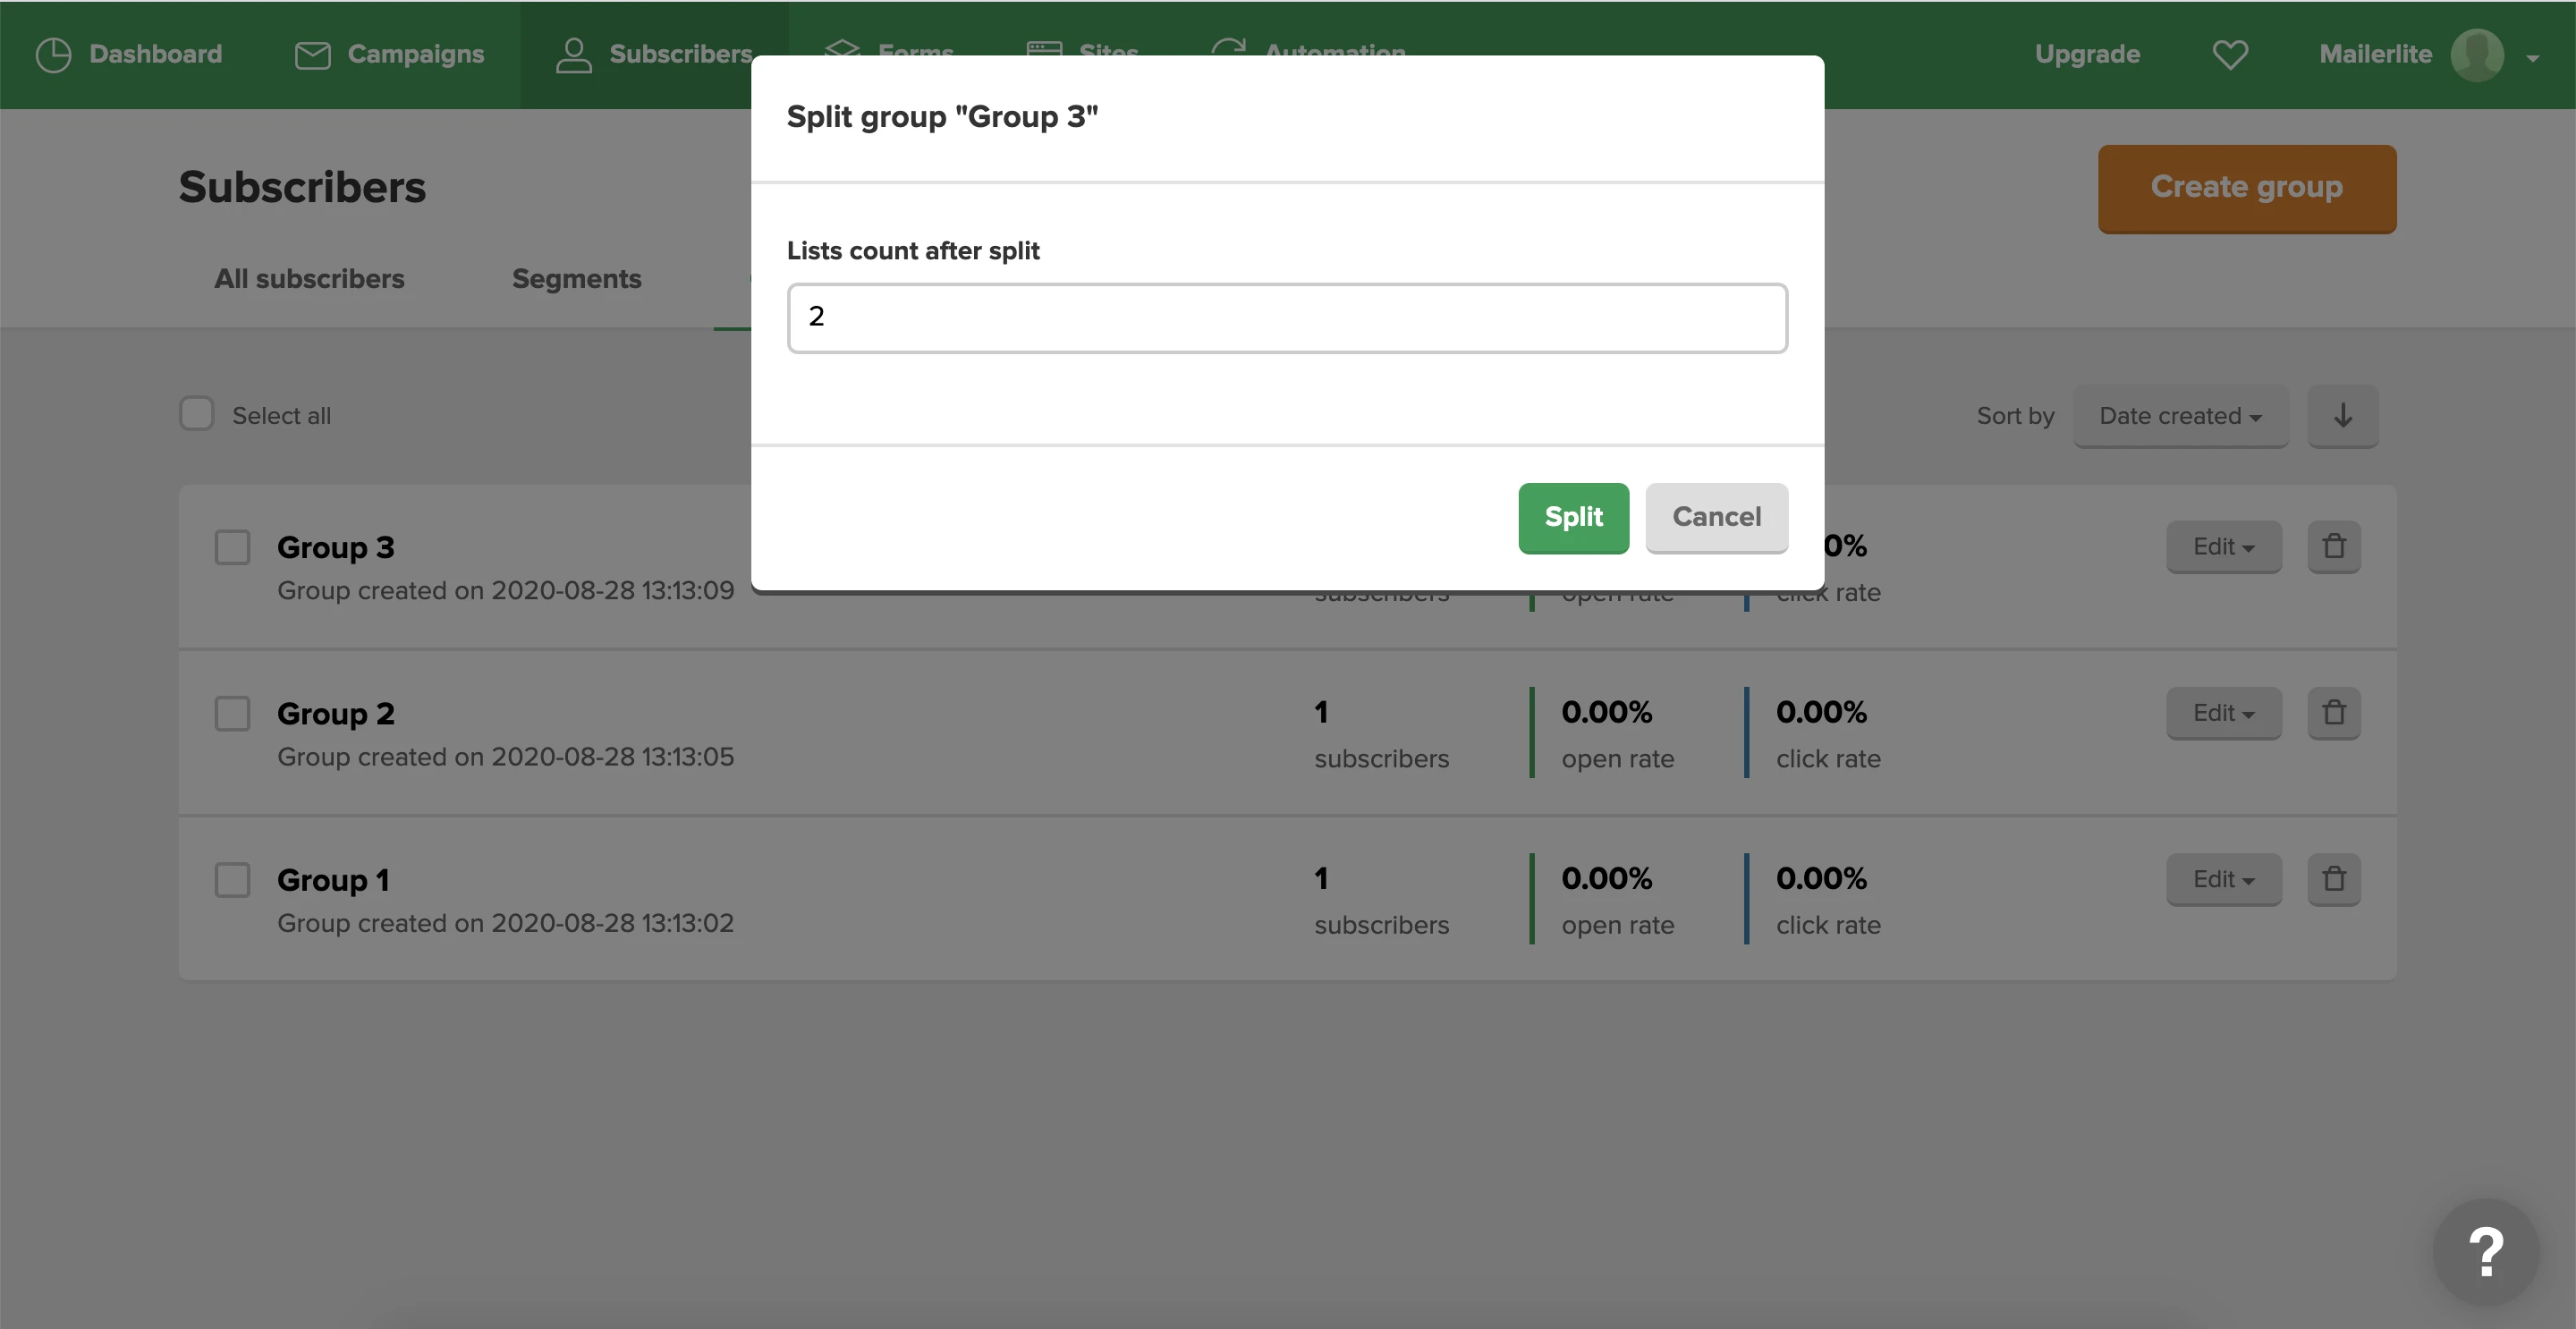Image resolution: width=2576 pixels, height=1329 pixels.
Task: Click the Dashboard clock icon
Action: tap(53, 55)
